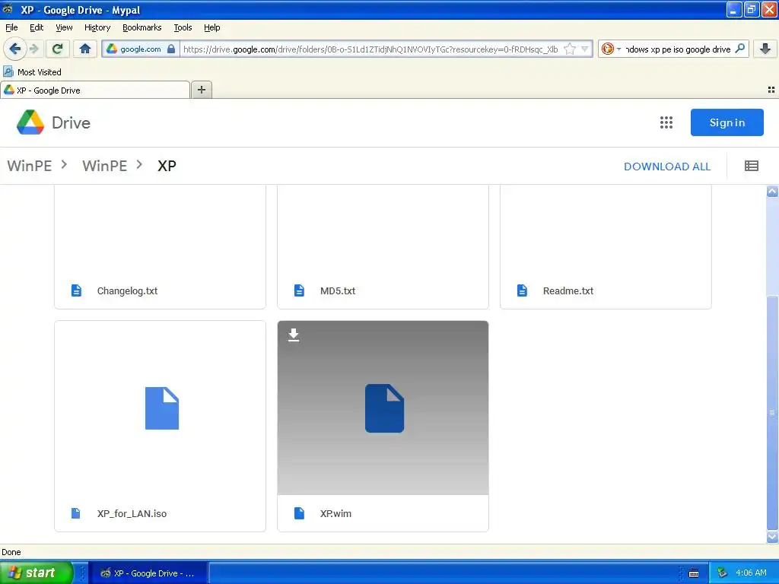Click the MD5.txt document icon
Image resolution: width=779 pixels, height=584 pixels.
tap(299, 290)
